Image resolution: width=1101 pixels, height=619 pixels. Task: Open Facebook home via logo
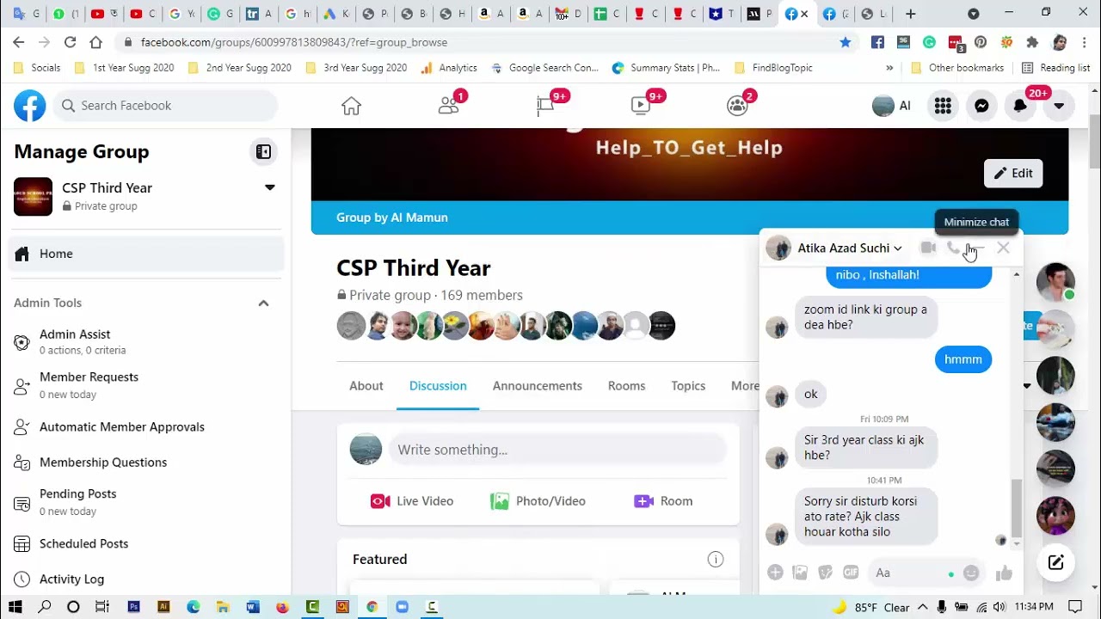(x=29, y=106)
